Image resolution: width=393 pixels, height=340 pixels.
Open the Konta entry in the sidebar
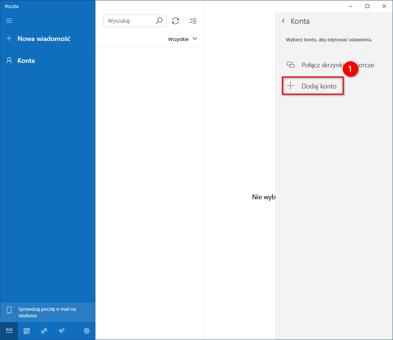coord(48,61)
